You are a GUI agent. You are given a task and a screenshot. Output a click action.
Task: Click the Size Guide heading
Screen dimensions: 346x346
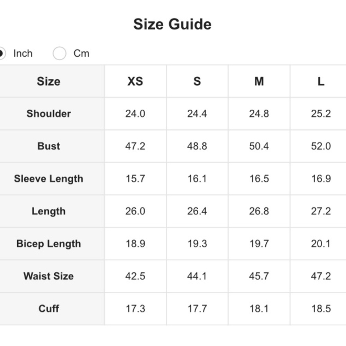pyautogui.click(x=172, y=25)
